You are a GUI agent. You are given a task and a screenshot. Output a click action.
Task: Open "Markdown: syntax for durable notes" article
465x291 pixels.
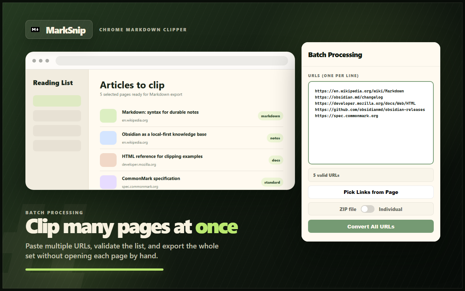tap(160, 112)
